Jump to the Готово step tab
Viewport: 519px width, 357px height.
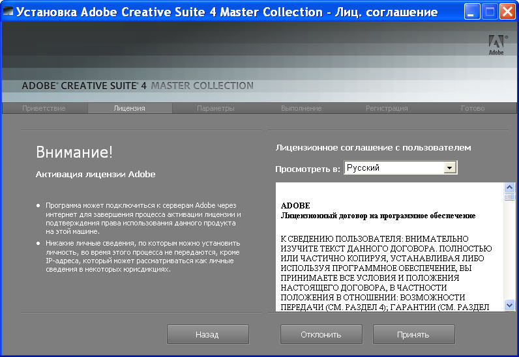coord(473,108)
